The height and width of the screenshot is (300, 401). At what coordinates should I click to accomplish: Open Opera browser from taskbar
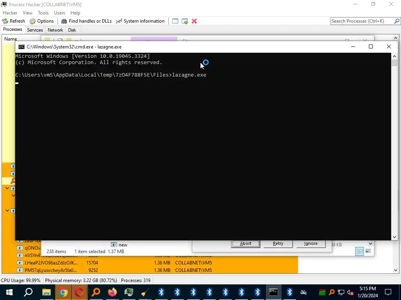(x=79, y=292)
